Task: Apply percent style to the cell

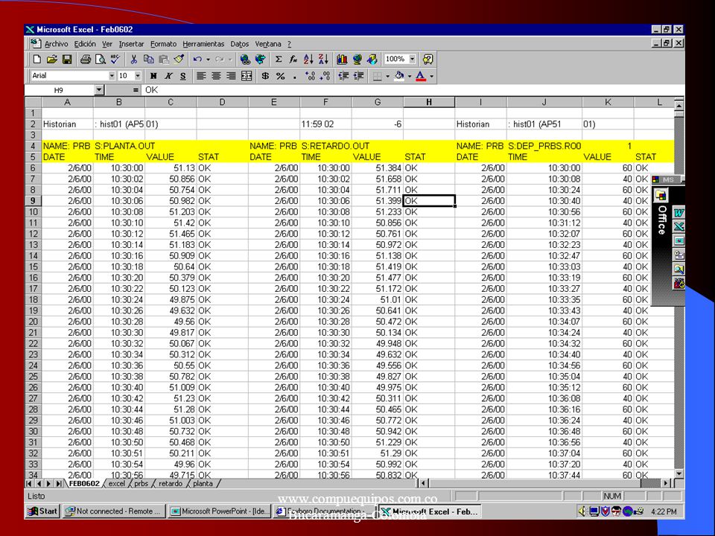Action: (x=281, y=76)
